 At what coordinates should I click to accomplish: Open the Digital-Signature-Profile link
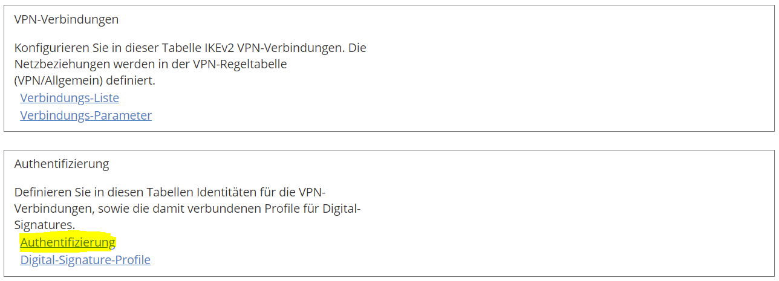tap(85, 260)
